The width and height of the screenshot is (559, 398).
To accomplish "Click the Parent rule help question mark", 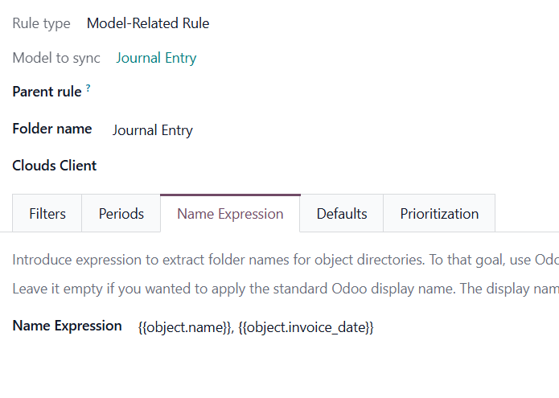I will point(88,88).
